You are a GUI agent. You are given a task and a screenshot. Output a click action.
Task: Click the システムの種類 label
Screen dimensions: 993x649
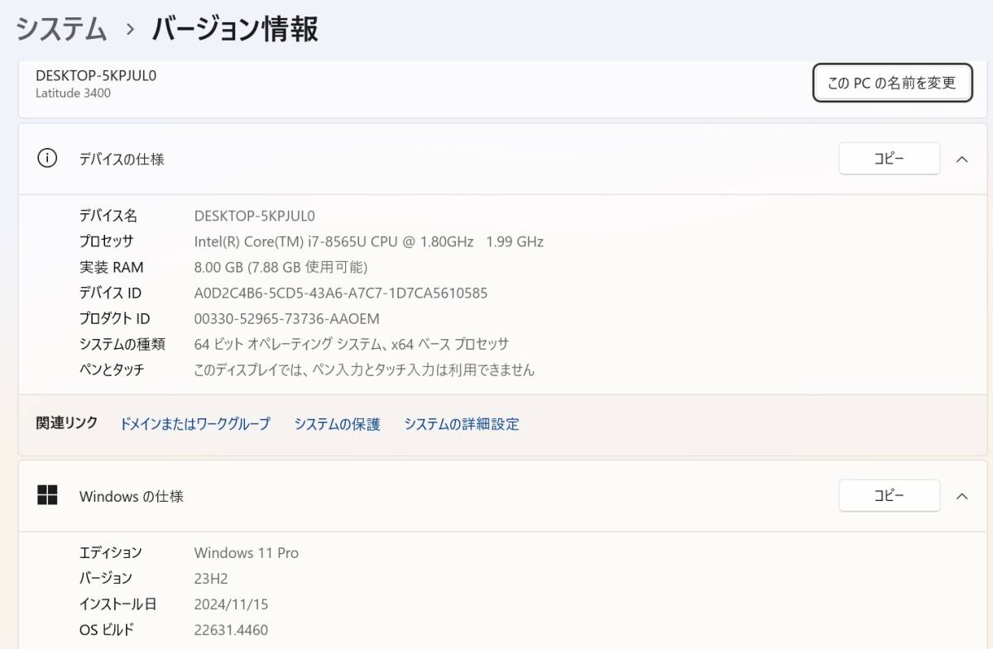coord(122,344)
